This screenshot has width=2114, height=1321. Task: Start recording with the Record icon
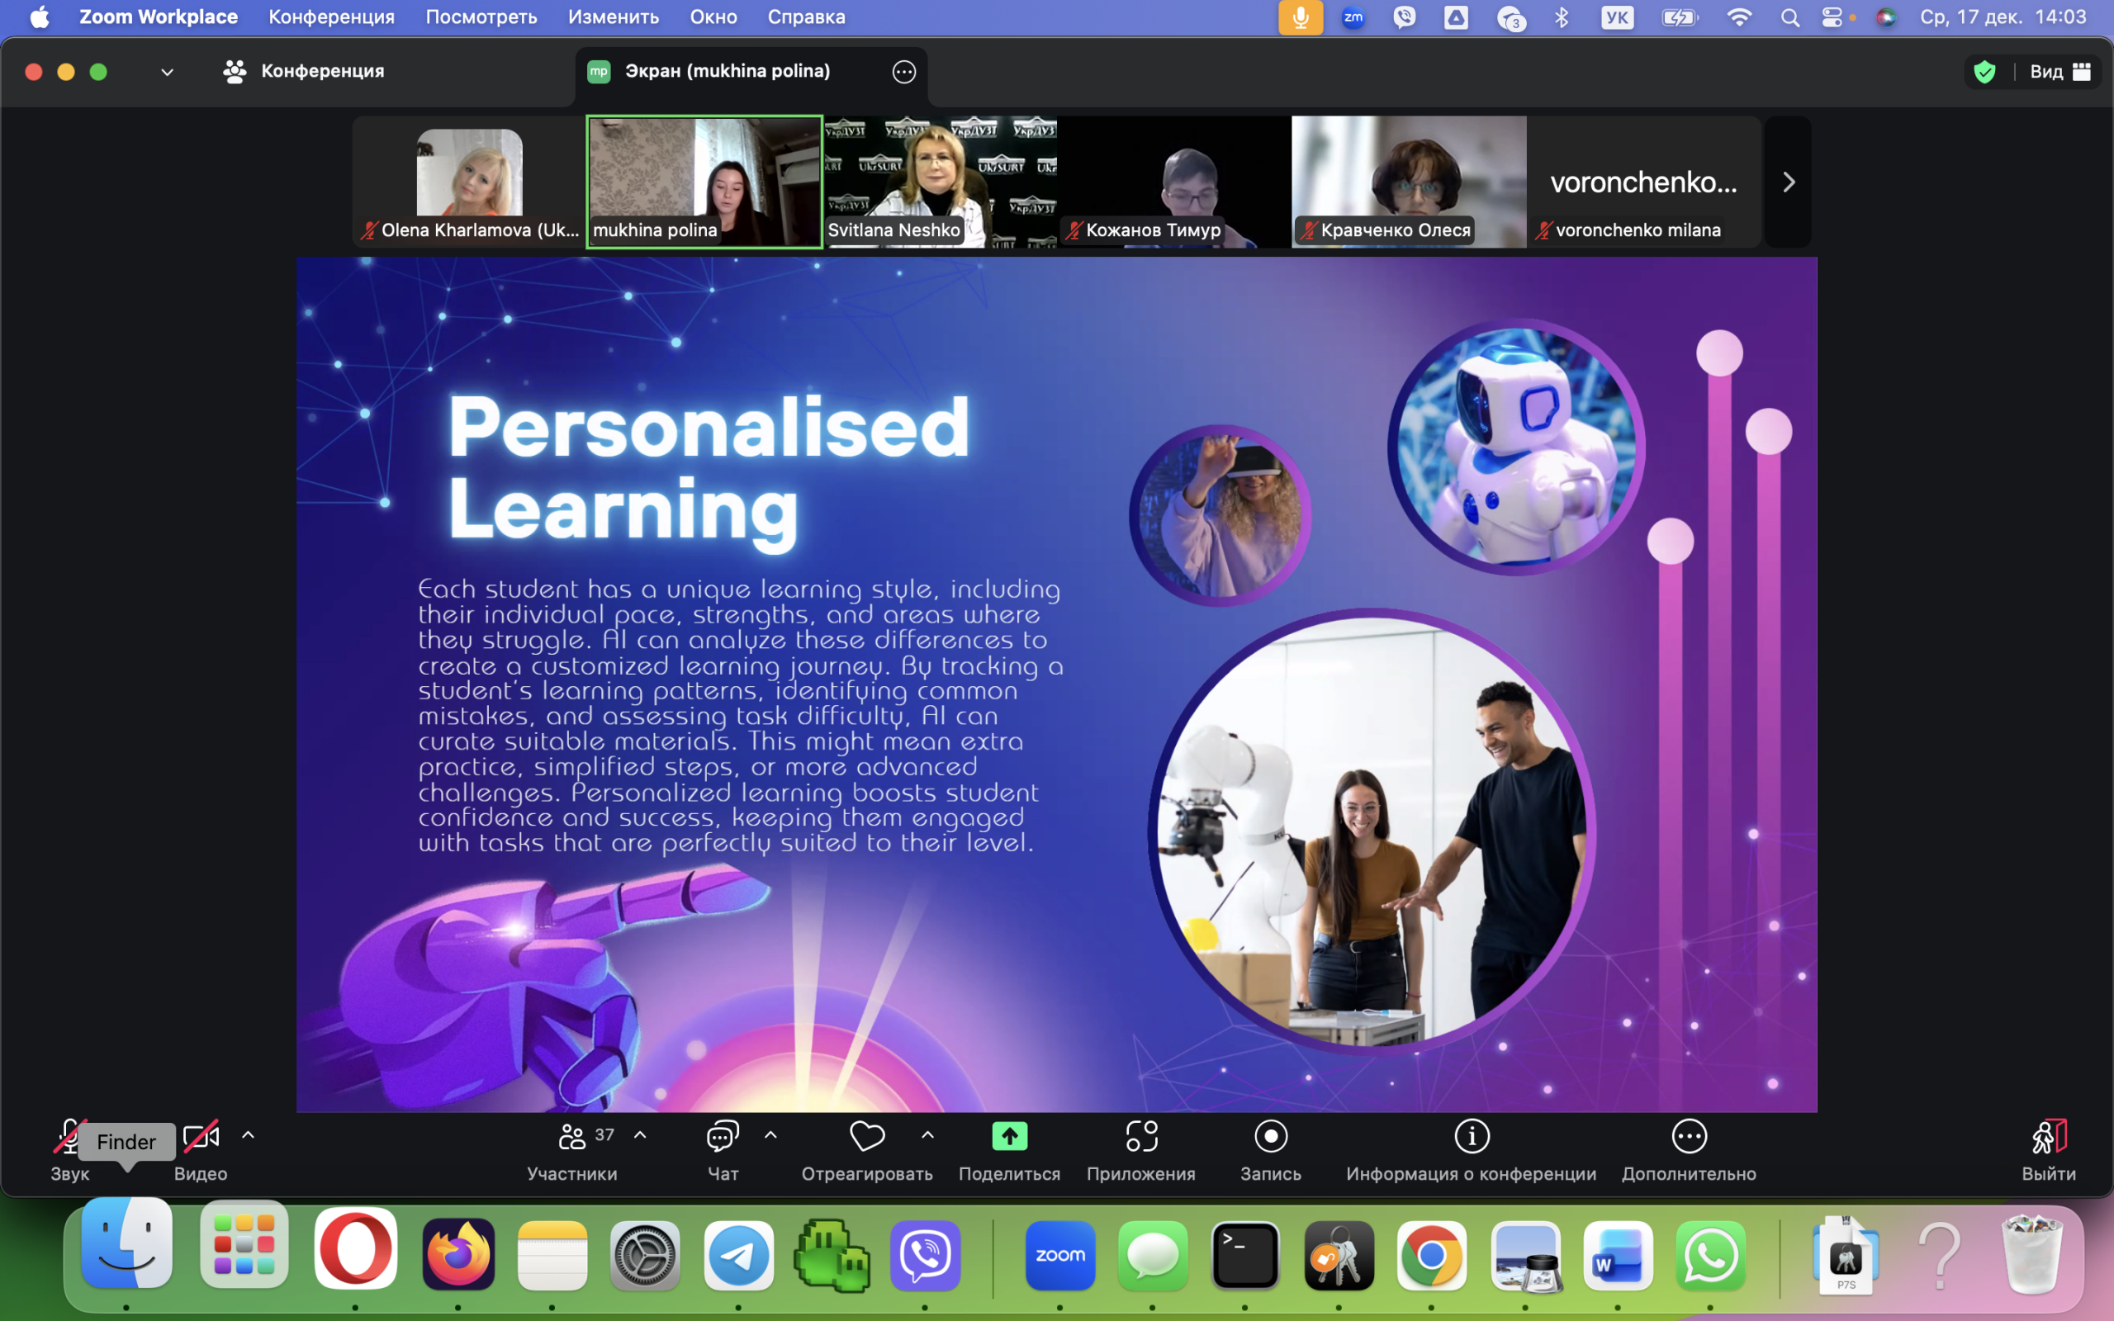click(1270, 1137)
